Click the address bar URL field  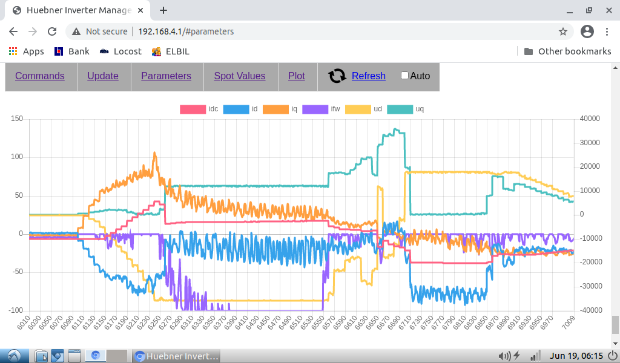303,31
